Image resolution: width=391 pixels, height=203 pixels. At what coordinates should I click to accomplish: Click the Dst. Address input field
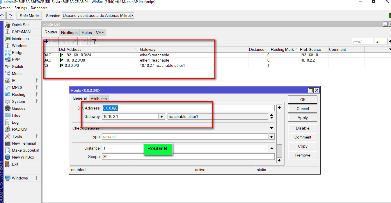click(x=188, y=108)
